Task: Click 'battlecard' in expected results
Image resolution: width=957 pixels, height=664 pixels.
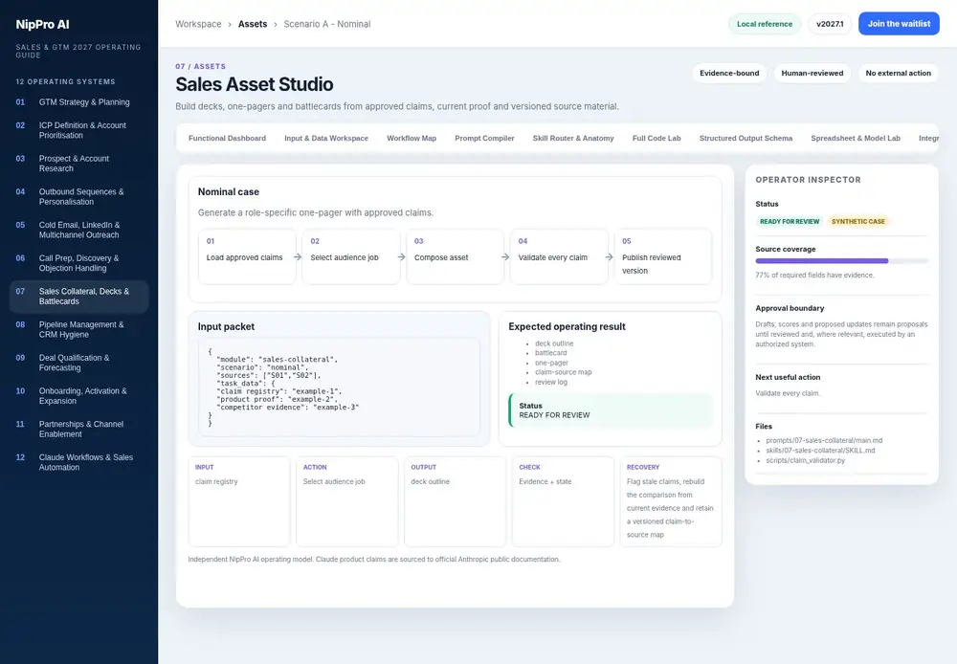Action: coord(551,353)
